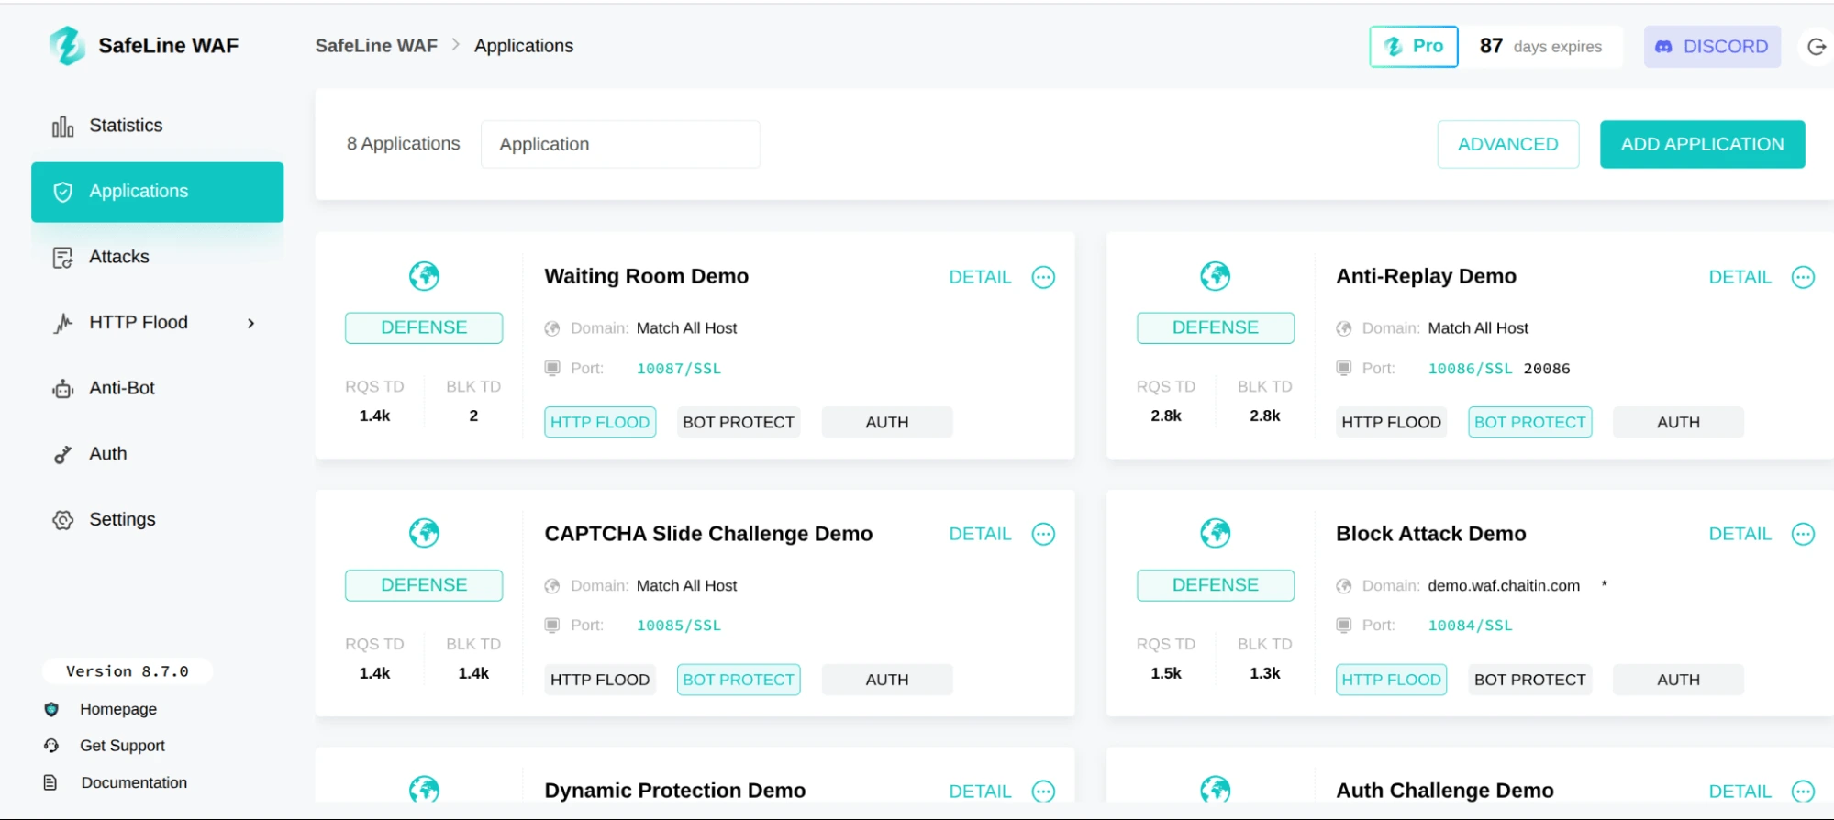The image size is (1834, 820).
Task: Click the ADD APPLICATION button
Action: point(1702,144)
